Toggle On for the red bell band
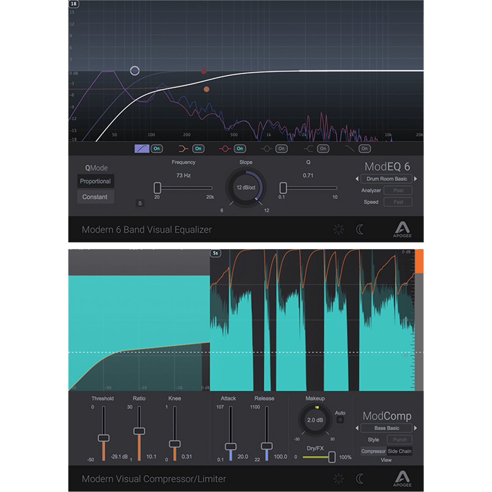The height and width of the screenshot is (492, 492). tap(240, 149)
